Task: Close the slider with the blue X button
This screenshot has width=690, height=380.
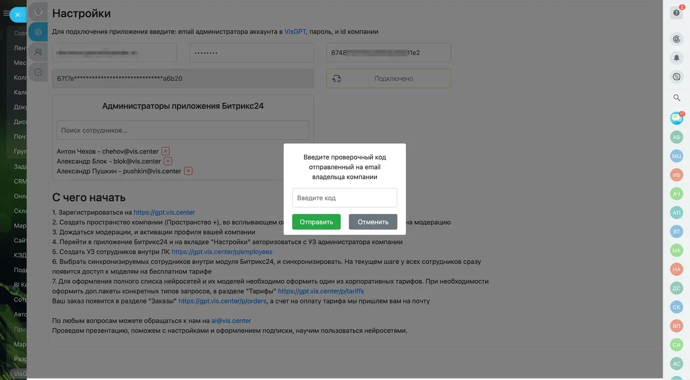Action: (x=17, y=15)
